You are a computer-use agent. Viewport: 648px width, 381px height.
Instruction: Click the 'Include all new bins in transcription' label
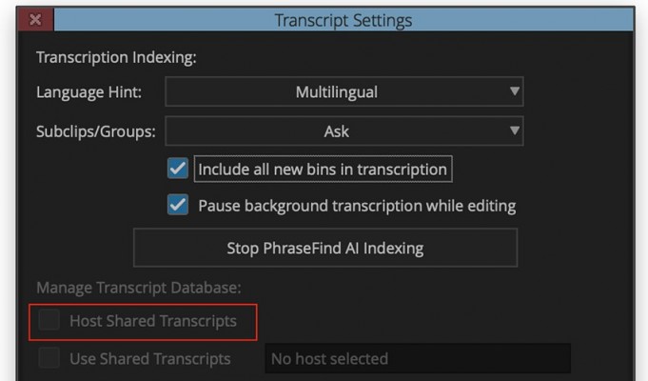(x=322, y=170)
